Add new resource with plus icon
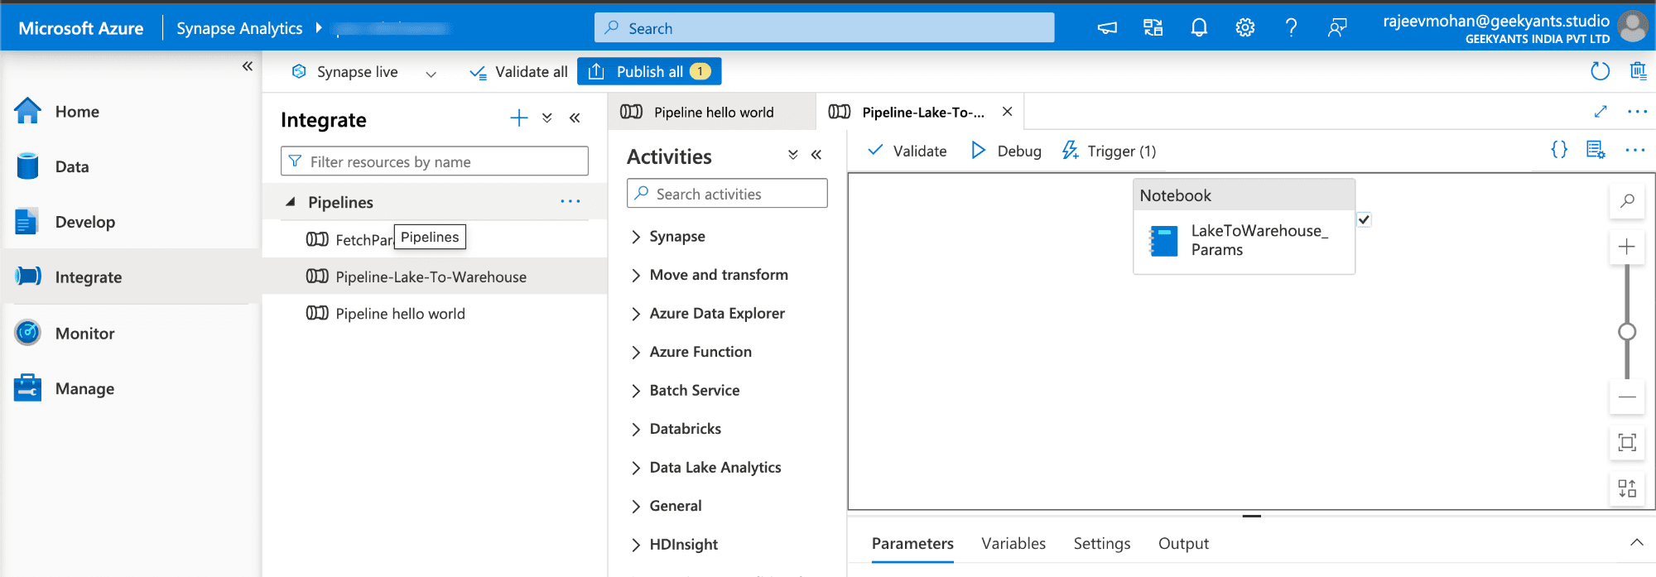Screen dimensions: 1656x577 519,118
